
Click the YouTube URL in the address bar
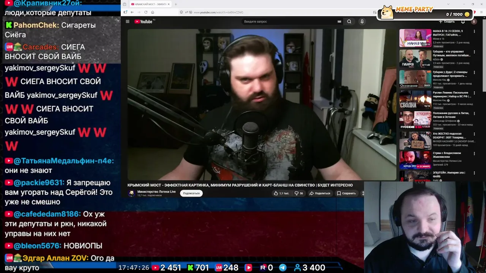218,12
